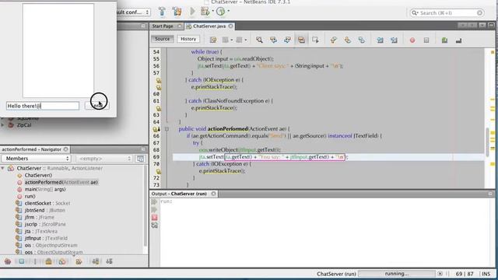Click the chat message input field

point(43,106)
